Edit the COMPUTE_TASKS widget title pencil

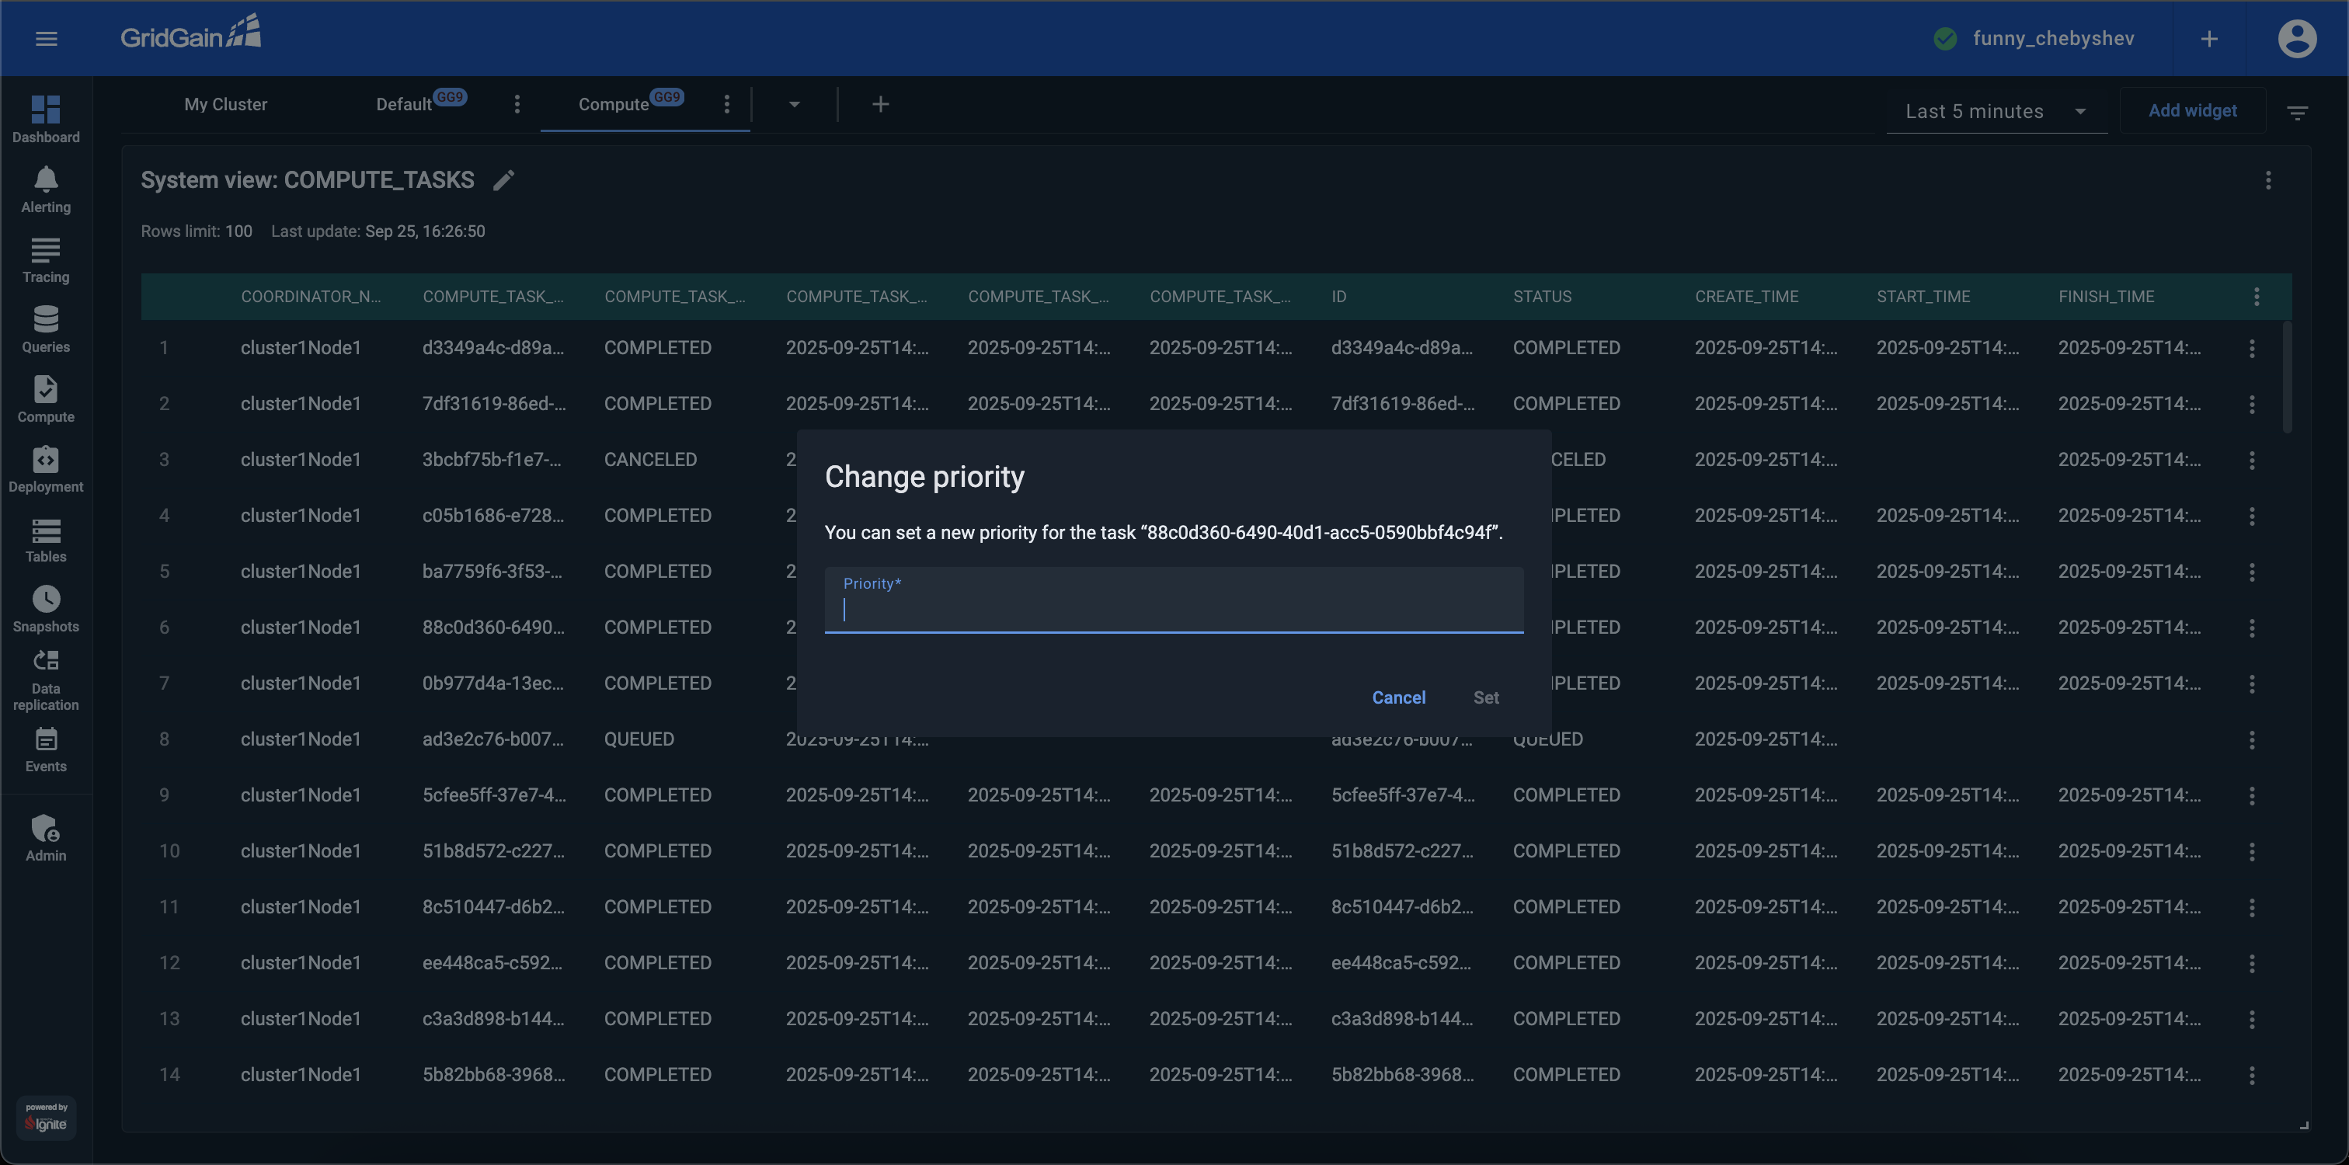[503, 180]
